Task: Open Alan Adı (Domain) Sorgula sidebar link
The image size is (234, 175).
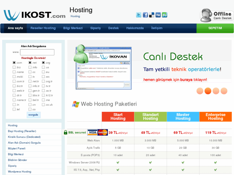Action: (x=24, y=143)
